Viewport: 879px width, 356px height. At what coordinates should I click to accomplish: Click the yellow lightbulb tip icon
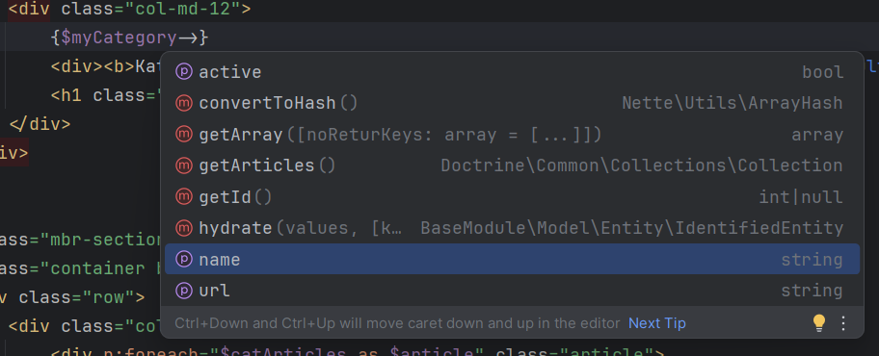point(819,323)
